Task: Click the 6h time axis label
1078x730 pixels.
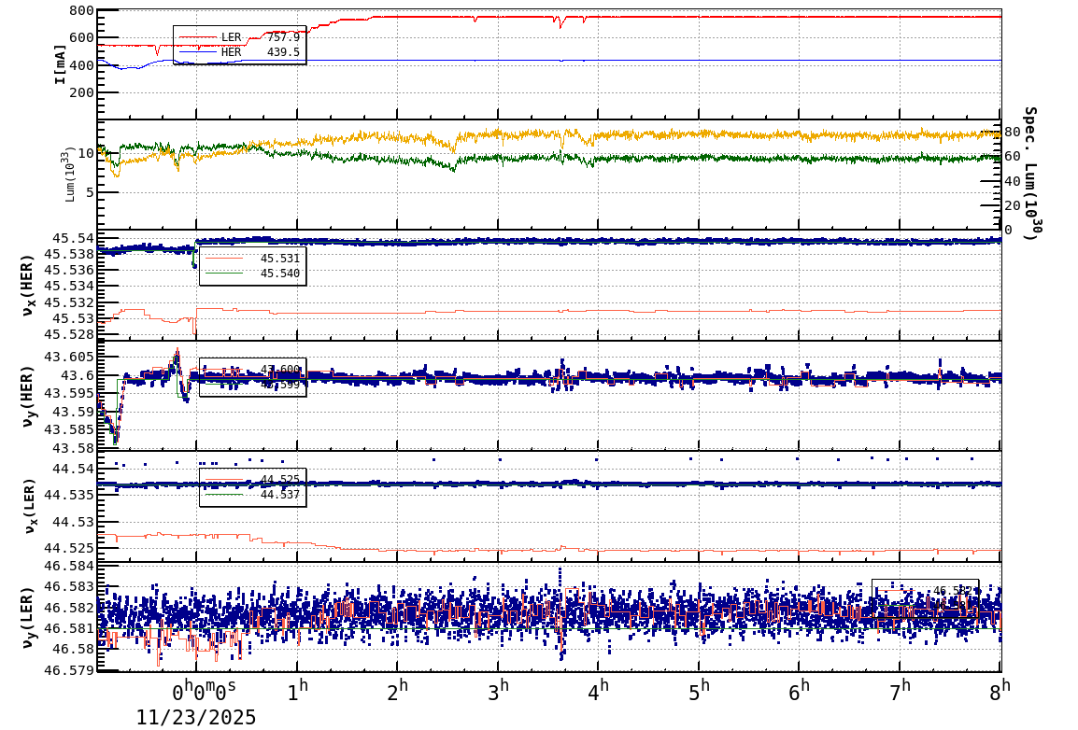Action: 800,690
